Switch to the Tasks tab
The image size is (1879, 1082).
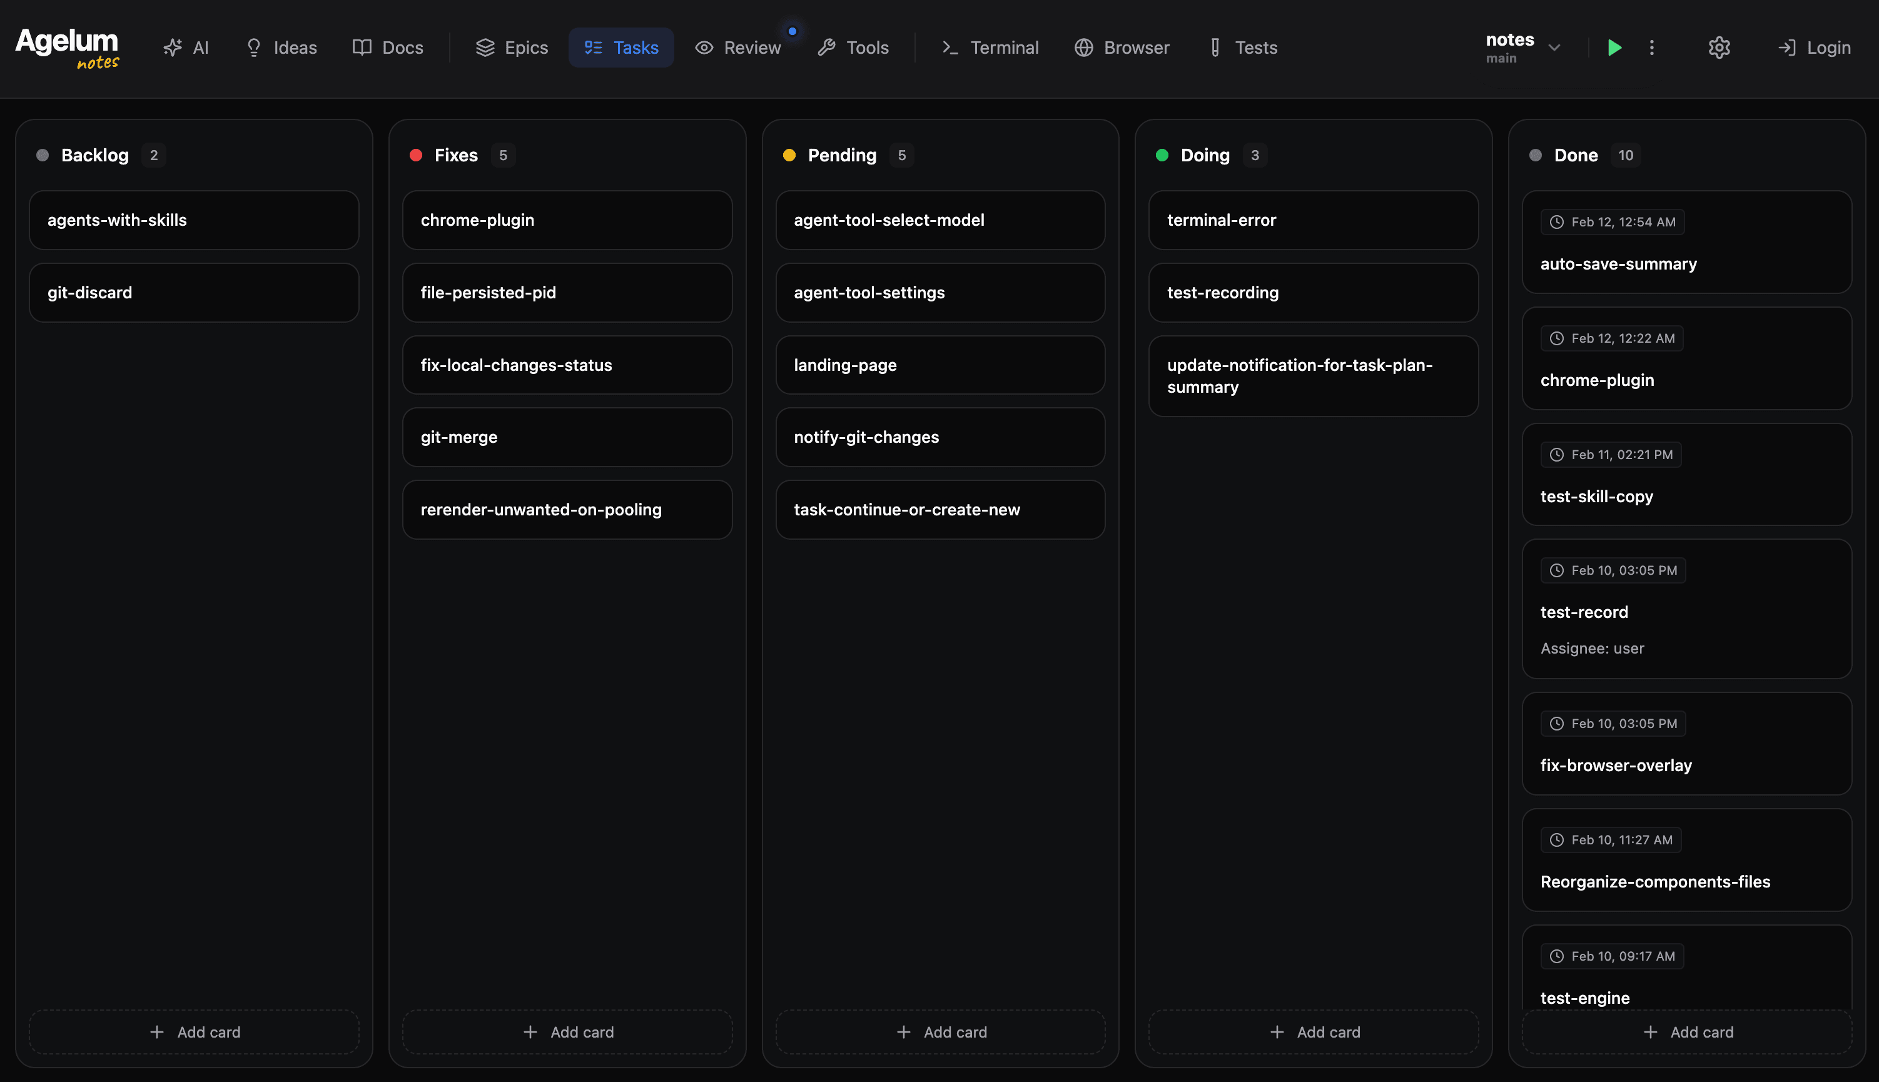pyautogui.click(x=621, y=47)
